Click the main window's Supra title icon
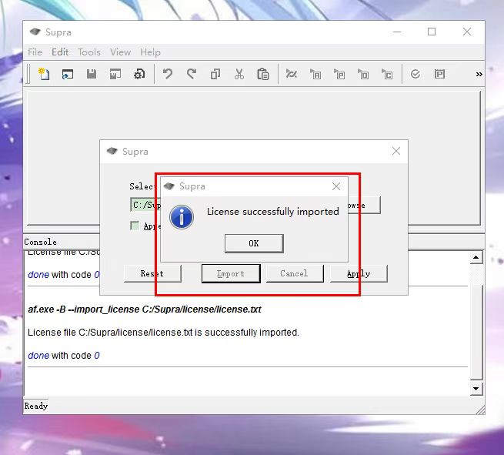This screenshot has width=504, height=455. [35, 32]
